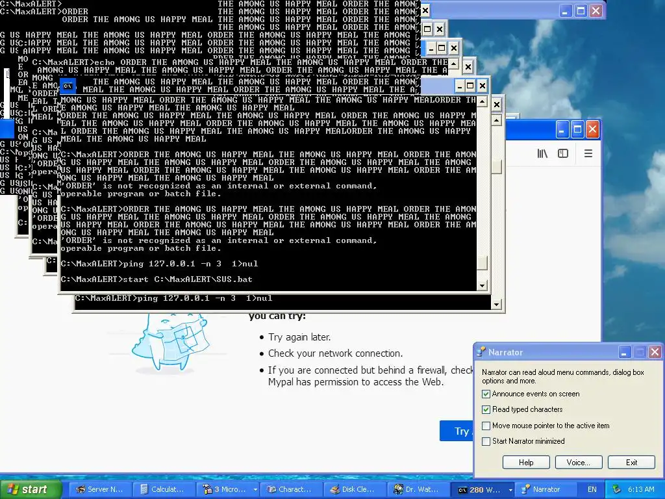The height and width of the screenshot is (499, 665).
Task: Click the cmd system icon of front console
Action: [68, 86]
